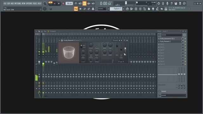Toggle pattern/song mode switch
The height and width of the screenshot is (114, 203).
point(50,3)
